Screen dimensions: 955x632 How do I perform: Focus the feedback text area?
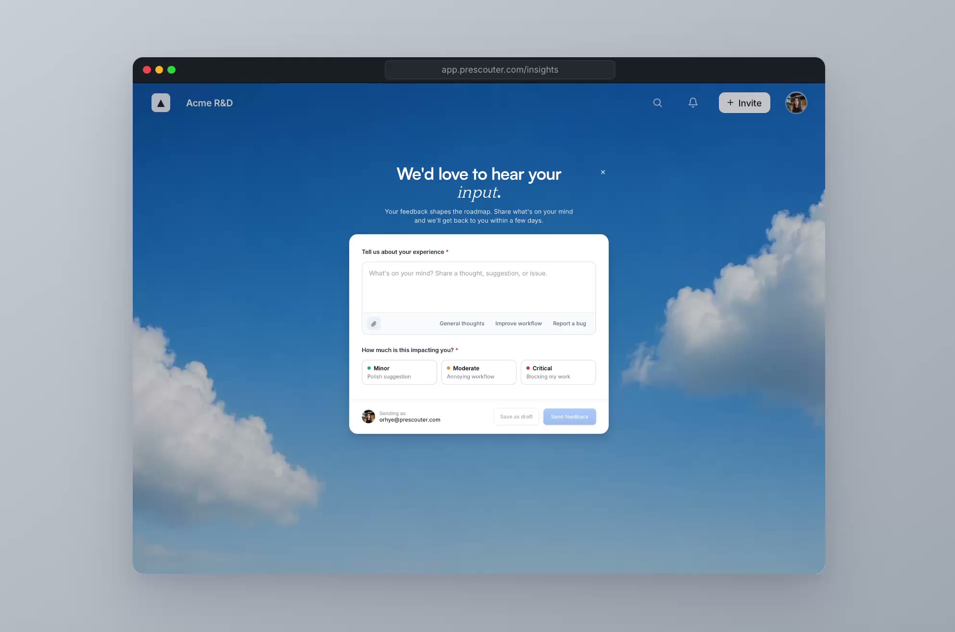[x=478, y=288]
